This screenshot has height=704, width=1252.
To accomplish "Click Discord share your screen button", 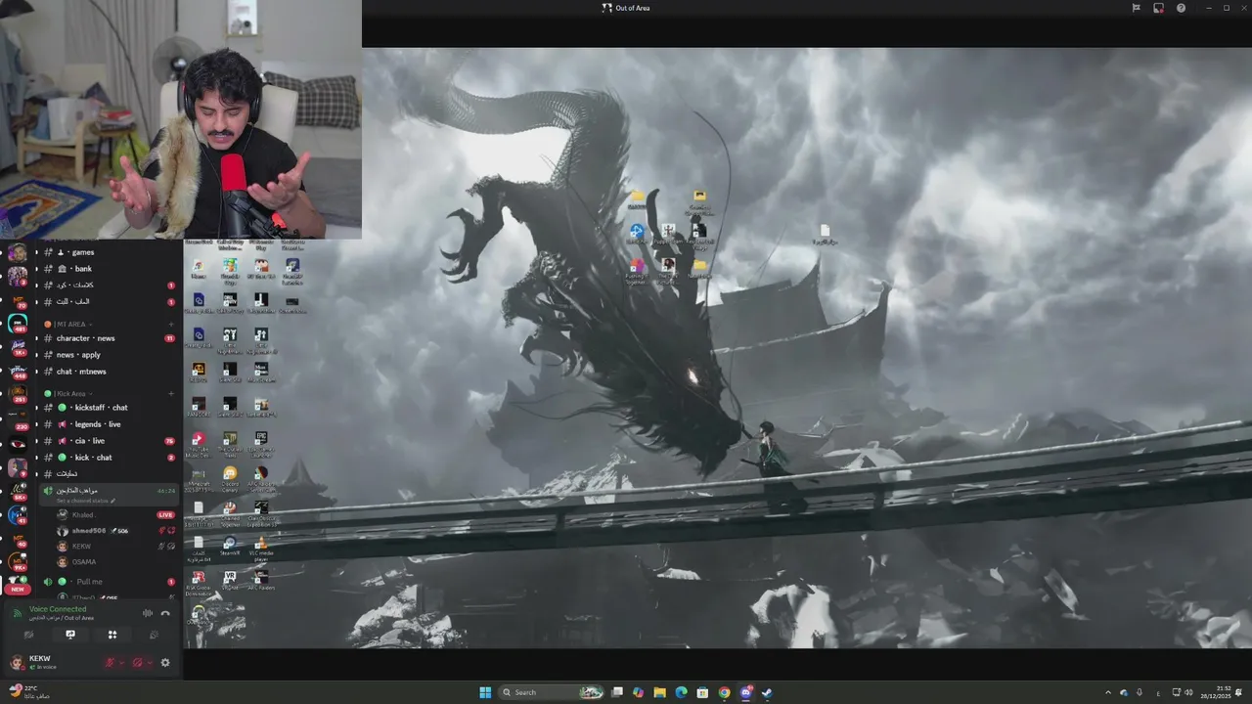I will tap(70, 635).
